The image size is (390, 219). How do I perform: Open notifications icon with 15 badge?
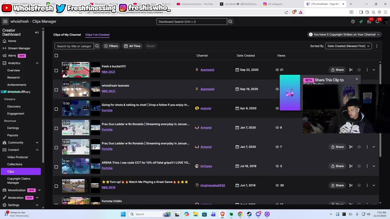pos(378,21)
